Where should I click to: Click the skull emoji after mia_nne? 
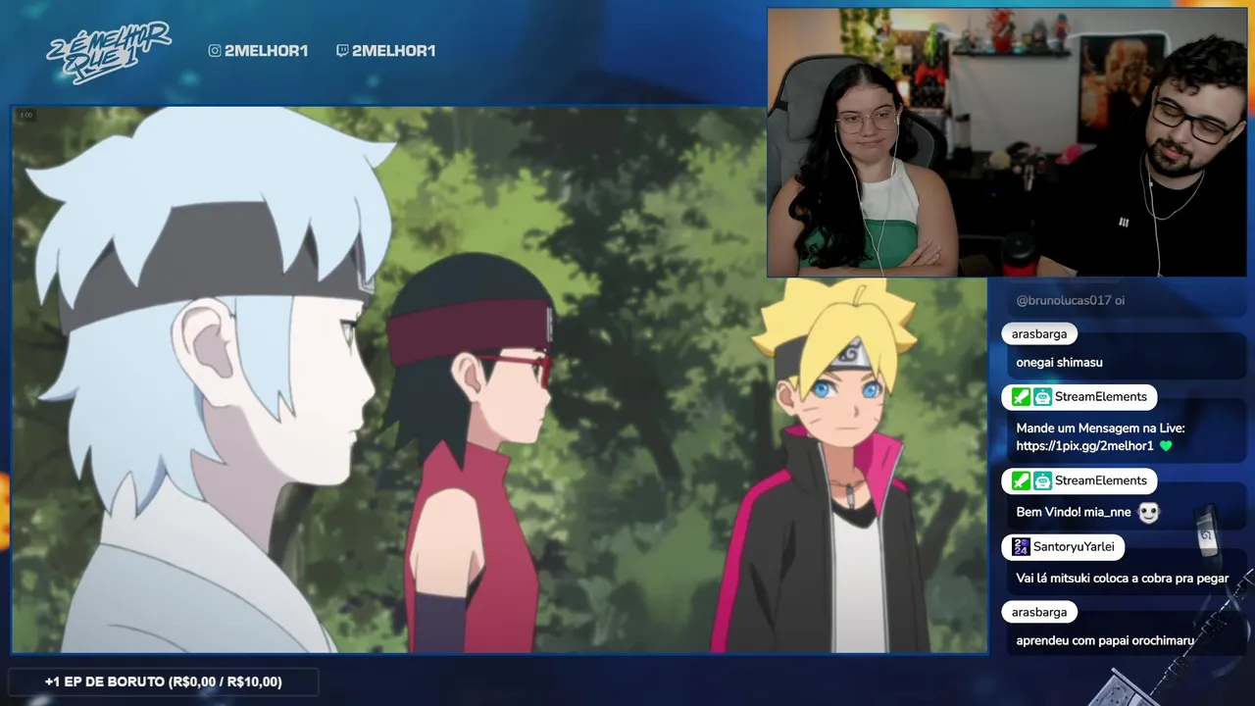(1148, 513)
